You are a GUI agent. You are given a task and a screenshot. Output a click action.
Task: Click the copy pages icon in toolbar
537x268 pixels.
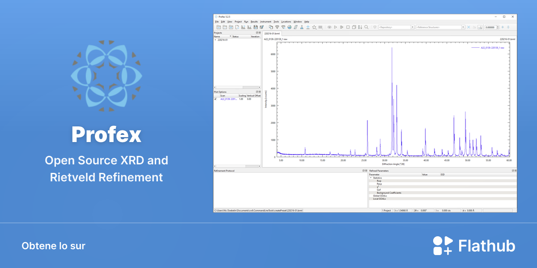(x=271, y=27)
